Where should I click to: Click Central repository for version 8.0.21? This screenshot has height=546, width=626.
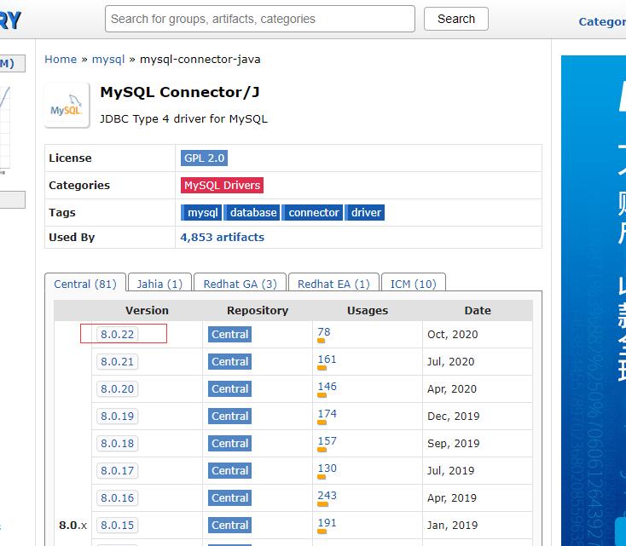click(229, 361)
